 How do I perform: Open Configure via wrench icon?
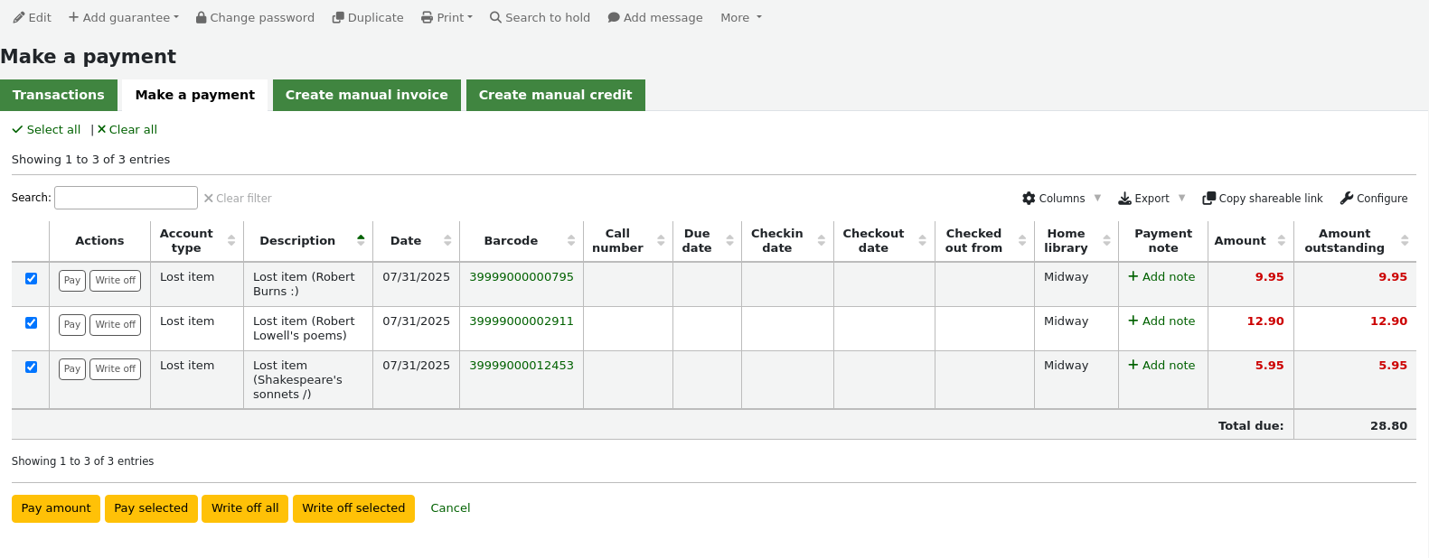[1346, 198]
